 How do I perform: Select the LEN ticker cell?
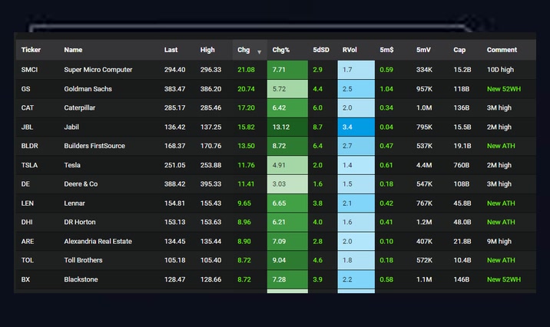(x=28, y=203)
